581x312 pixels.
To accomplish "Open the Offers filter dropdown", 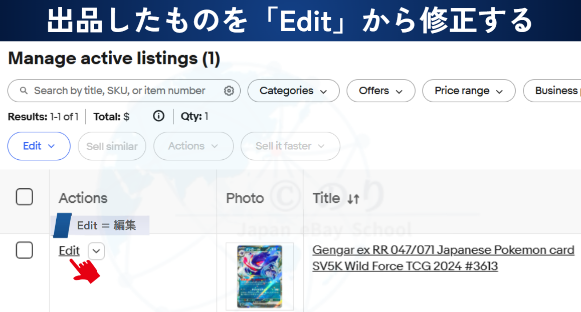I will pos(380,91).
